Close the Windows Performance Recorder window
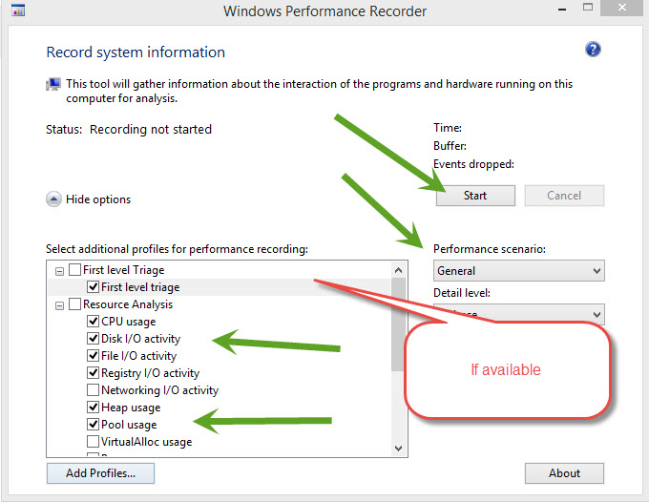The height and width of the screenshot is (502, 649). tap(621, 8)
